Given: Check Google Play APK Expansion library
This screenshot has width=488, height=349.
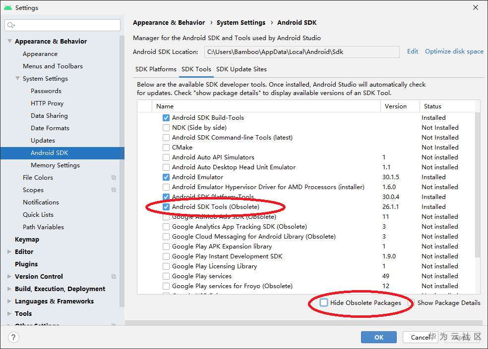Looking at the screenshot, I should (166, 247).
